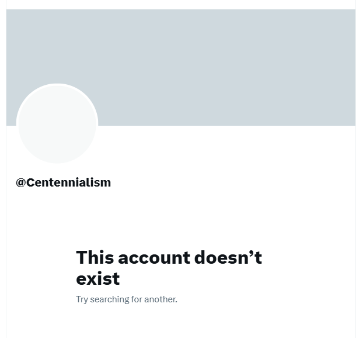Click the blank area right of the avatar
The image size is (363, 338).
pos(227,149)
